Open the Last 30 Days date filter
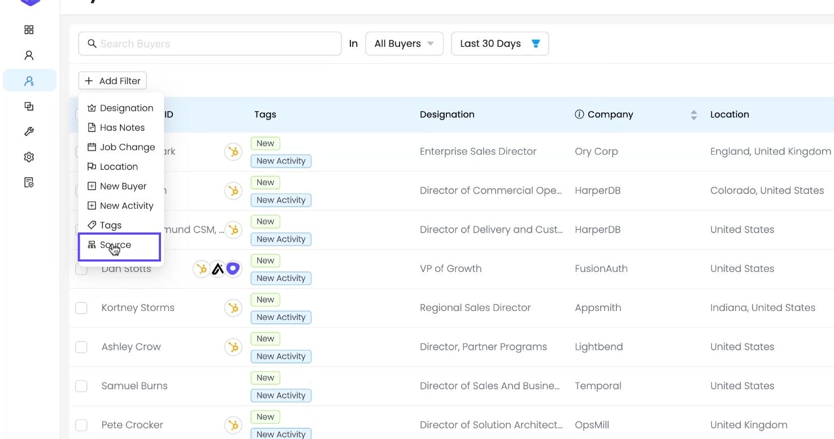Screen dimensions: 834x439 (x=490, y=43)
